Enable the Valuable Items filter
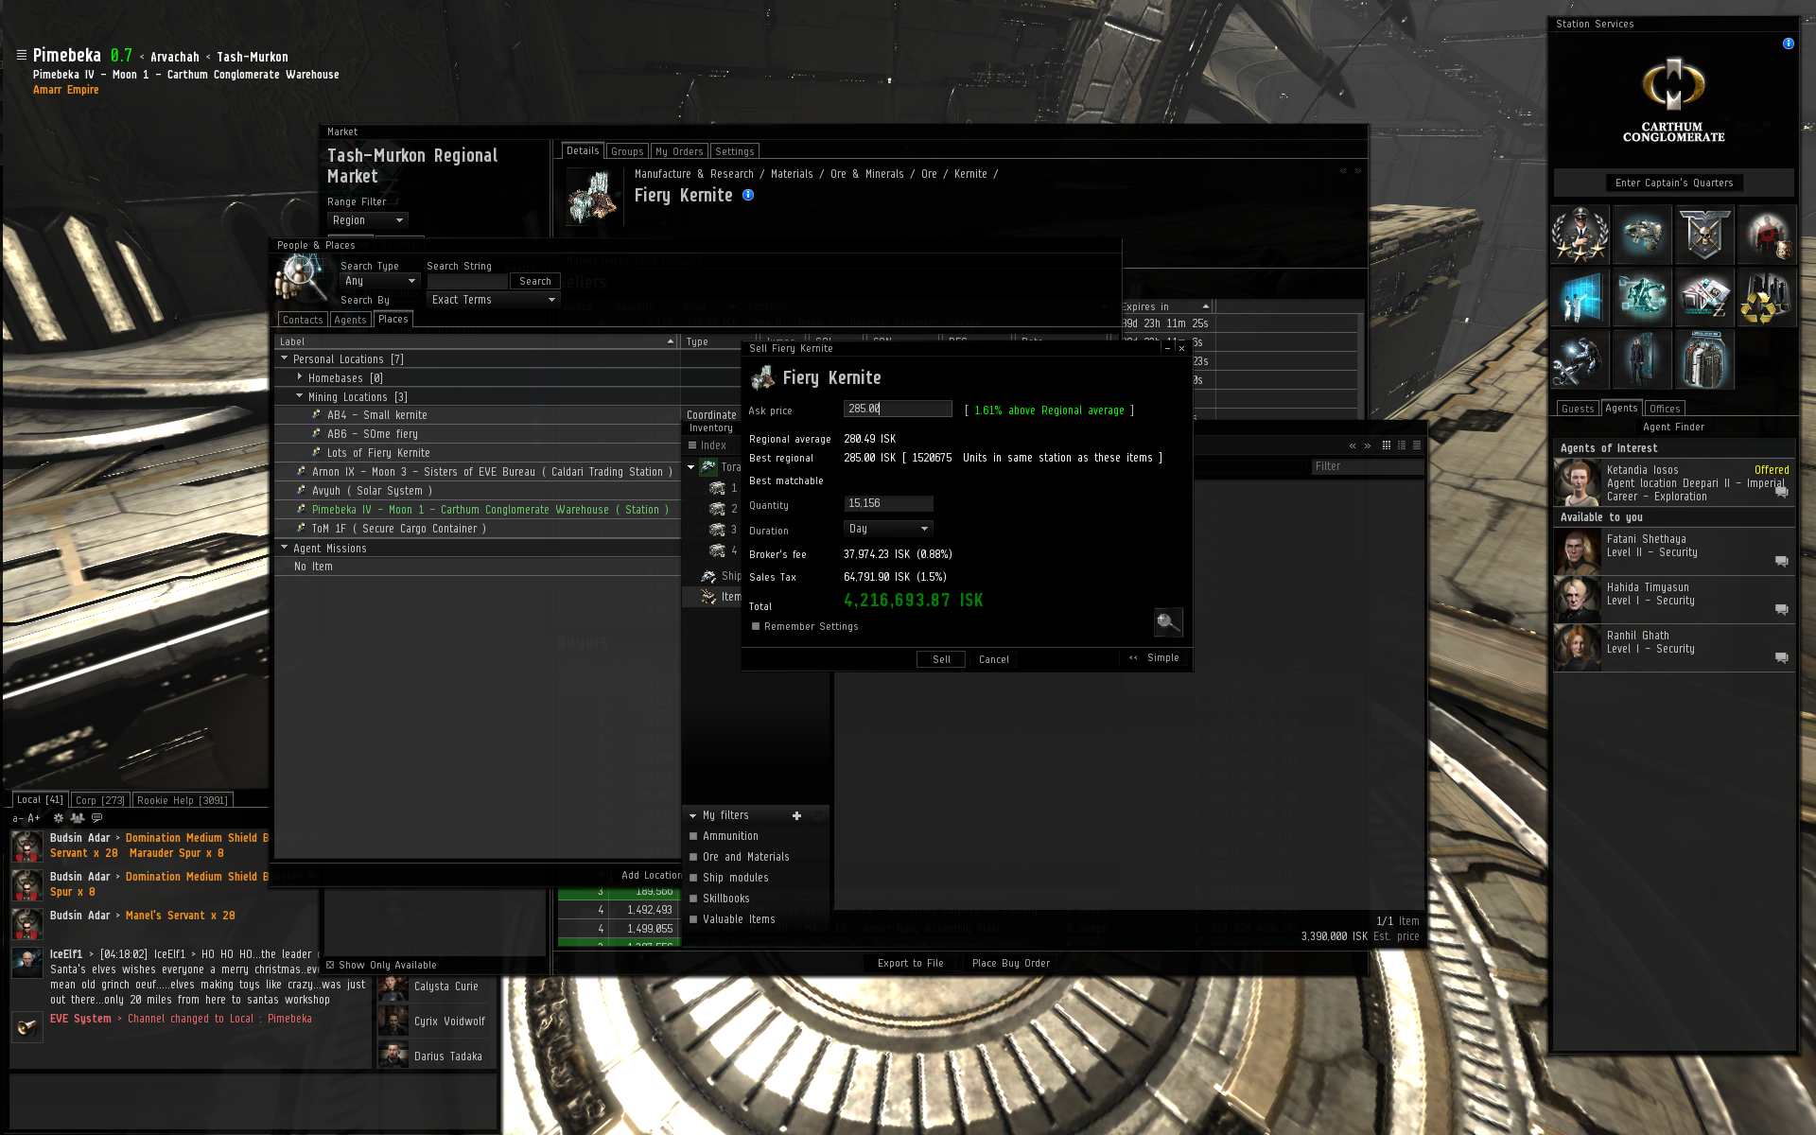This screenshot has width=1816, height=1135. pyautogui.click(x=693, y=919)
